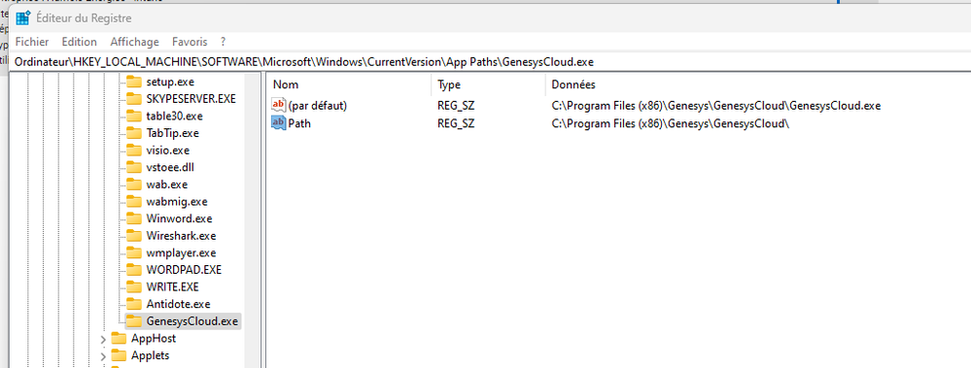
Task: Select the WRITE.EXE key name
Action: [x=172, y=286]
